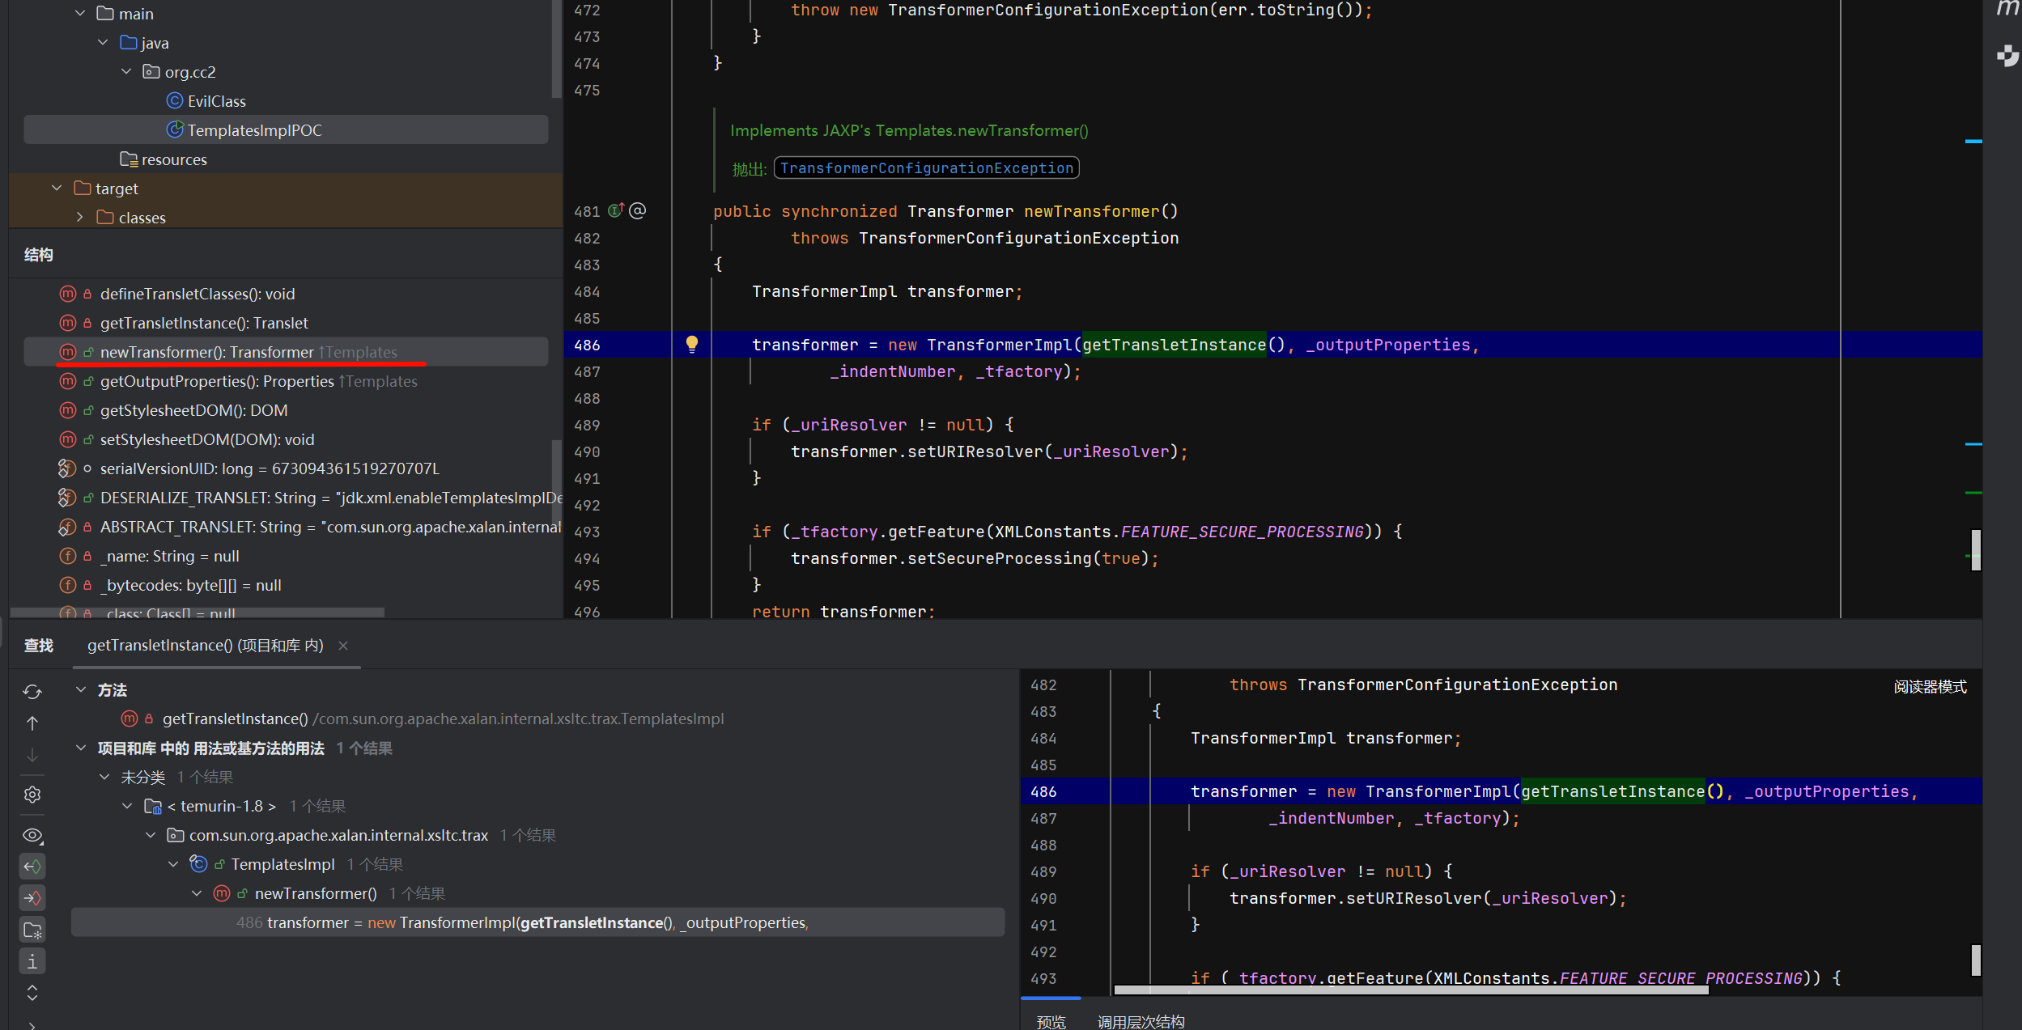Image resolution: width=2022 pixels, height=1030 pixels.
Task: Switch to the 调用层次结构 tab
Action: point(1141,1021)
